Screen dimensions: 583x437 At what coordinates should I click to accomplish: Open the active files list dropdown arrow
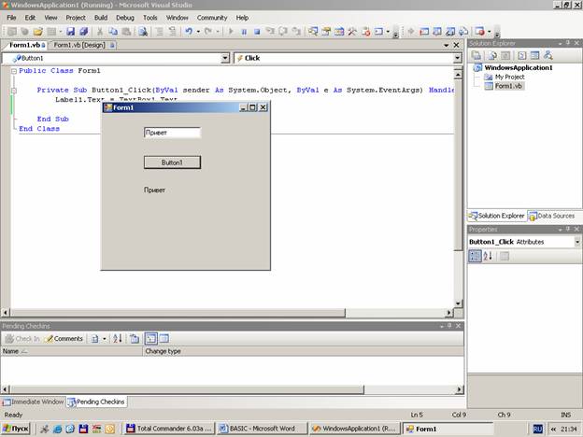pyautogui.click(x=447, y=46)
